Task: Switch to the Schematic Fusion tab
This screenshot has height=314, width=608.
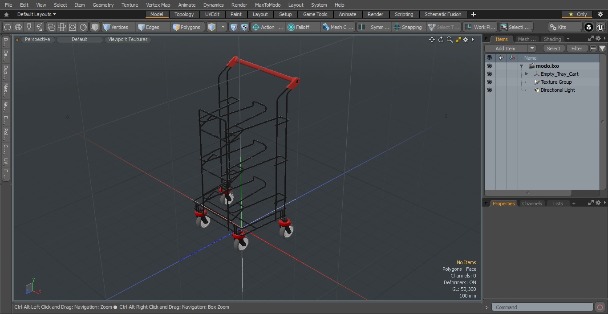Action: [443, 14]
